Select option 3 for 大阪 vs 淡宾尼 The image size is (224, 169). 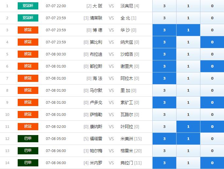[x=164, y=6]
